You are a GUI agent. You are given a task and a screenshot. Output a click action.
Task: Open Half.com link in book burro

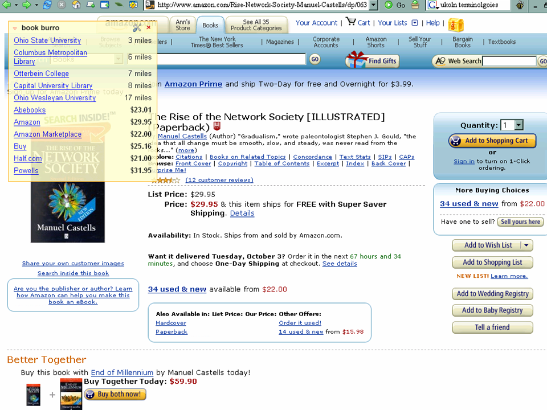[28, 158]
